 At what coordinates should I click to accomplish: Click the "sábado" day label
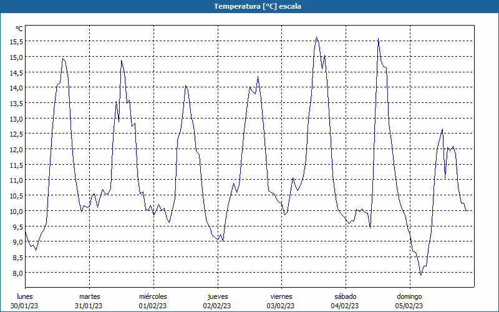tap(346, 296)
